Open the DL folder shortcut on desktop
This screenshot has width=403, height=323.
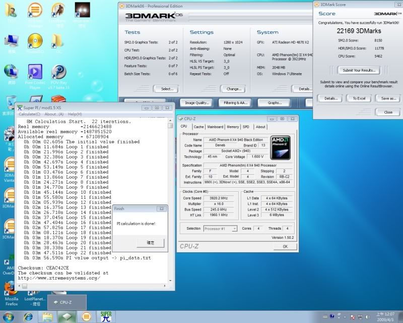(57, 41)
